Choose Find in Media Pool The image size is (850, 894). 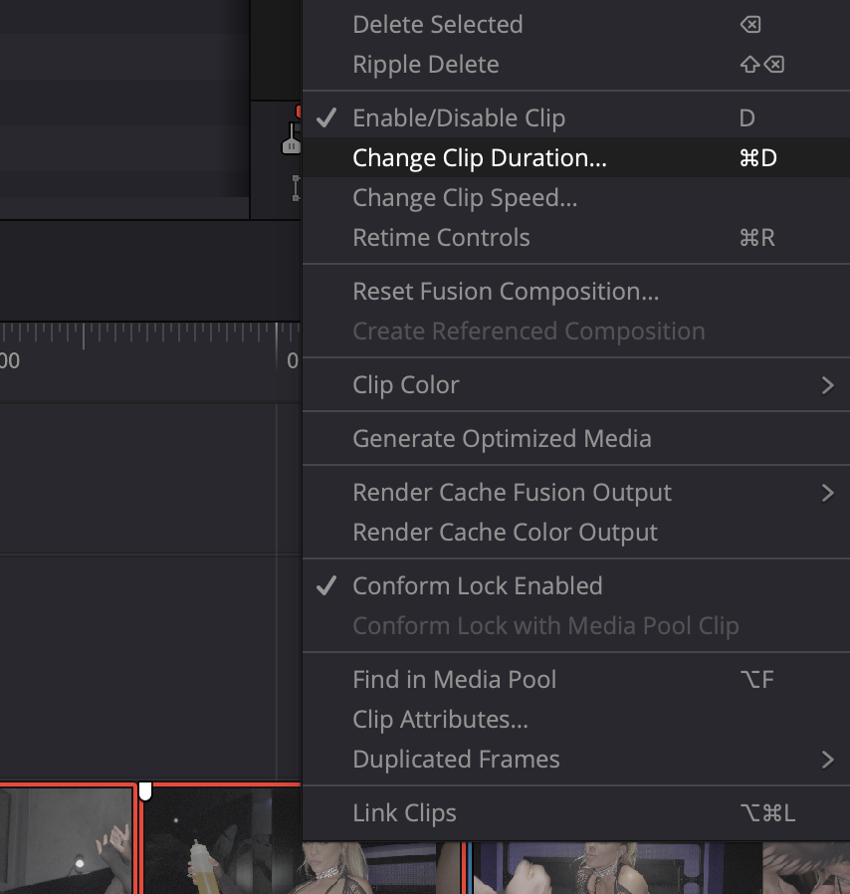coord(575,679)
